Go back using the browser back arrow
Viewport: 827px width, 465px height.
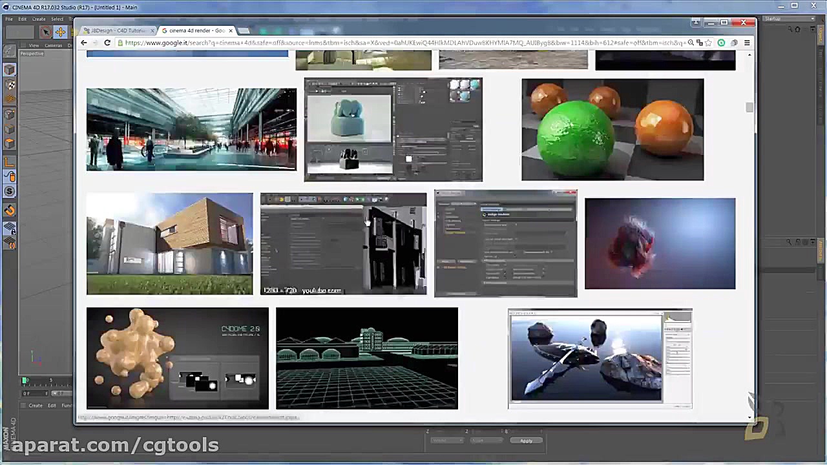tap(84, 43)
